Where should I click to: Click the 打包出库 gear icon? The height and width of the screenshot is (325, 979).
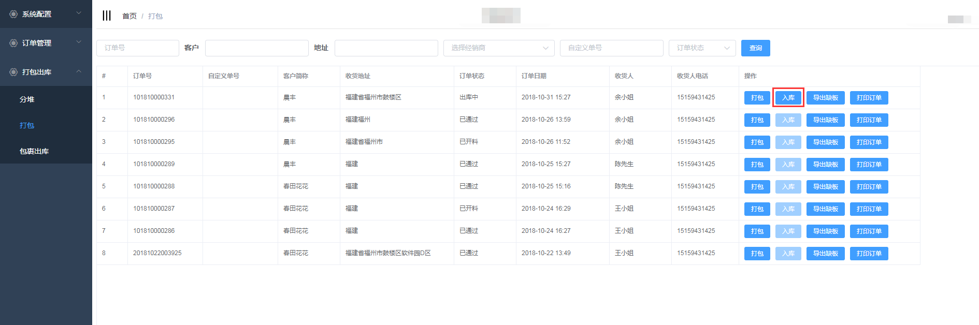tap(13, 72)
